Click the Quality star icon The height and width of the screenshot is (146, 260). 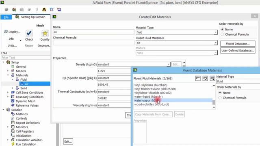click(x=45, y=33)
